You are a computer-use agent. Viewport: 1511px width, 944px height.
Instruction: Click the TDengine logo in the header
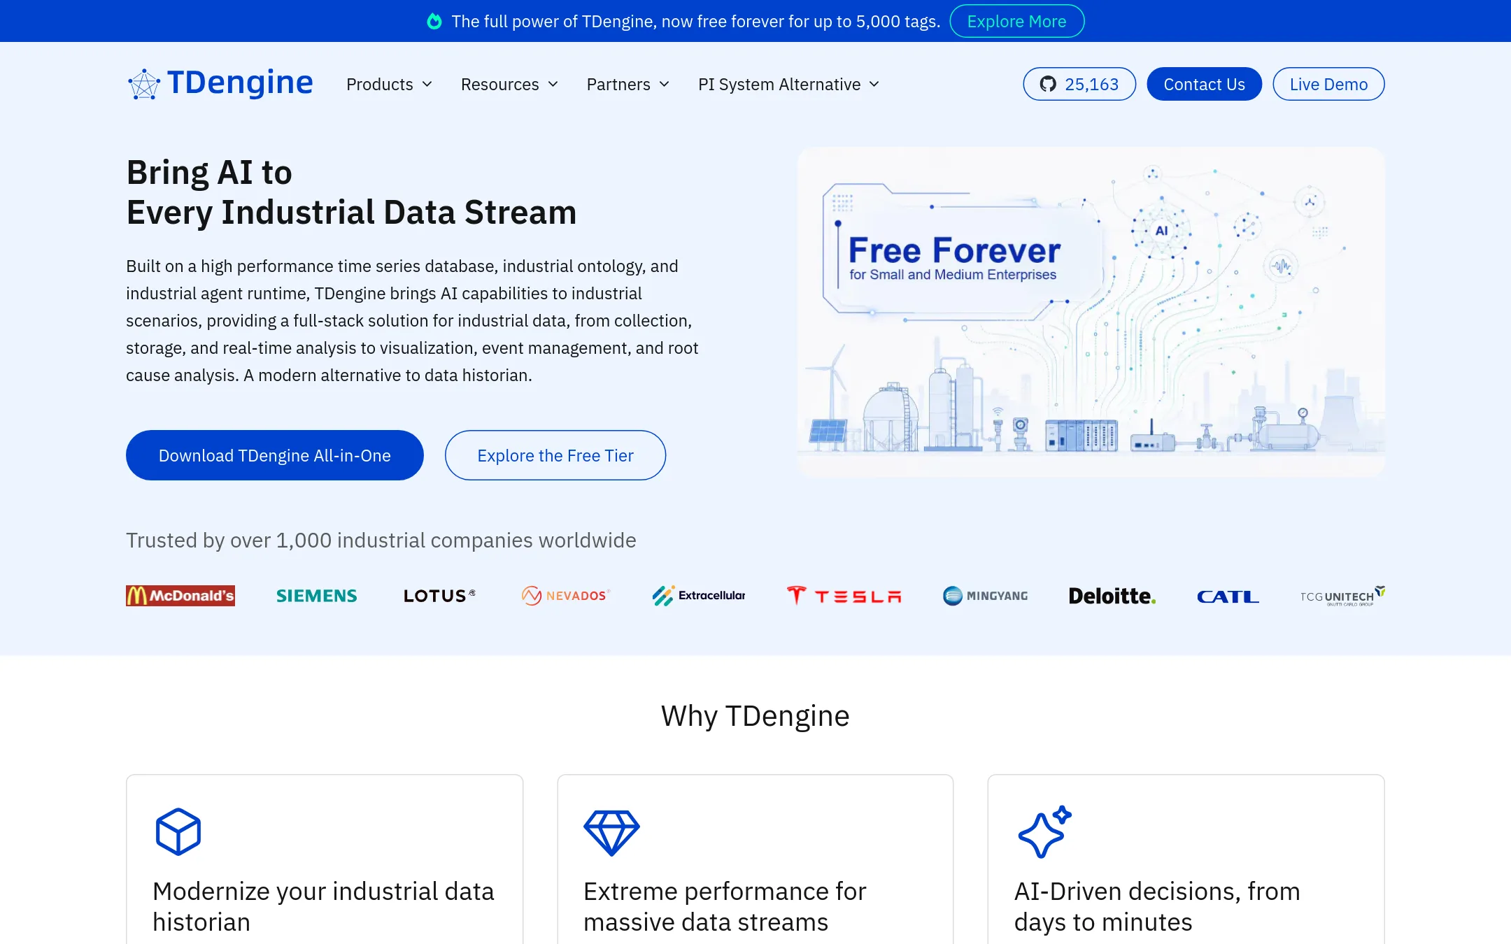(x=220, y=84)
